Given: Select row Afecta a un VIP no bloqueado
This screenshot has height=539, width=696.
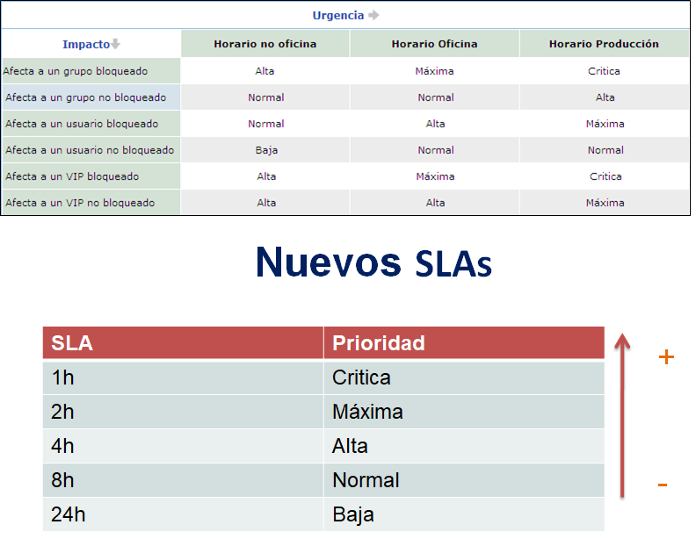Looking at the screenshot, I should pyautogui.click(x=80, y=203).
